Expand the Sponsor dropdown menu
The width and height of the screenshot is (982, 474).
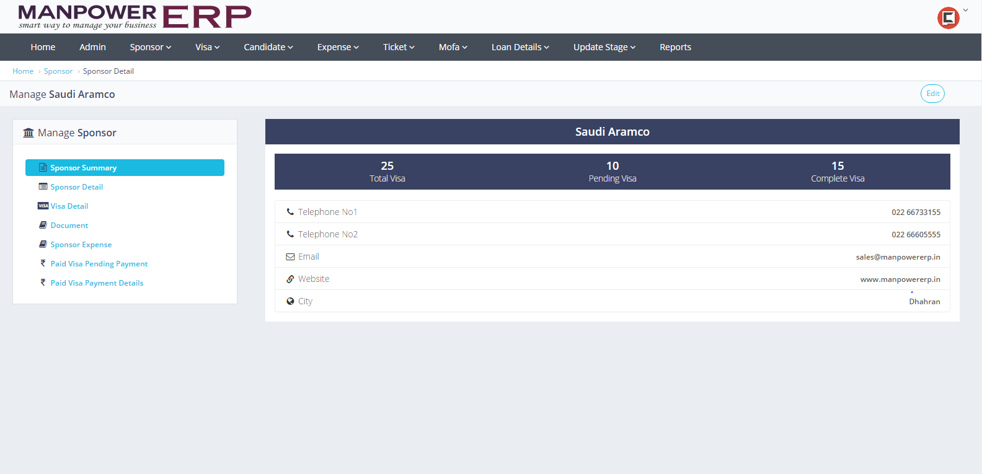(151, 47)
